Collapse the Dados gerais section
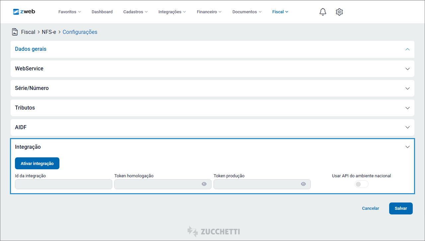The image size is (425, 241). [x=407, y=49]
